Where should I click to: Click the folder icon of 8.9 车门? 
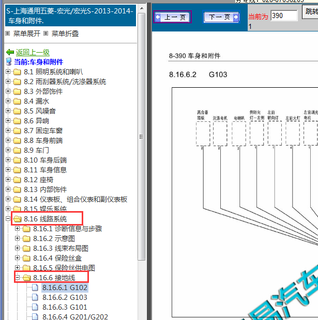pyautogui.click(x=17, y=150)
